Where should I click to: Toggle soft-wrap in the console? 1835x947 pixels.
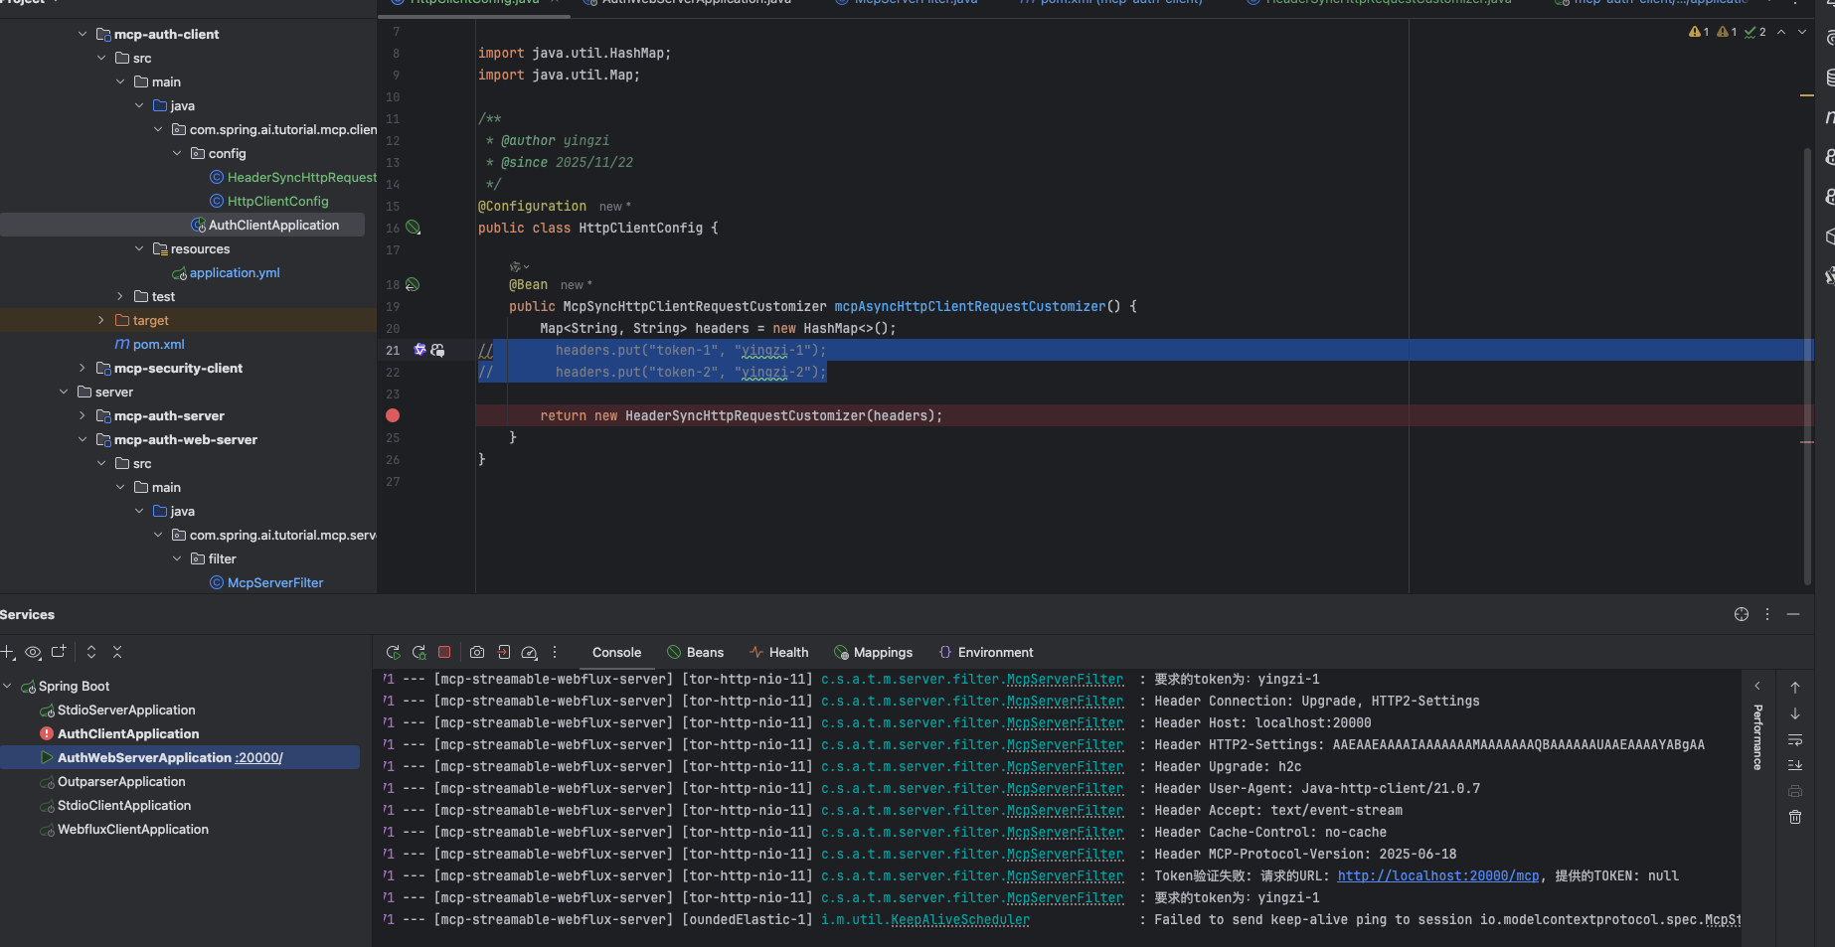pos(1795,740)
